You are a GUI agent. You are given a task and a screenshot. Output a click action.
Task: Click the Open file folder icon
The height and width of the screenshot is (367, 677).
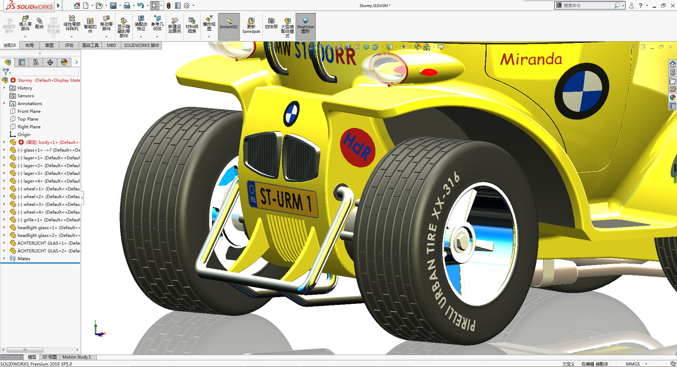click(99, 6)
